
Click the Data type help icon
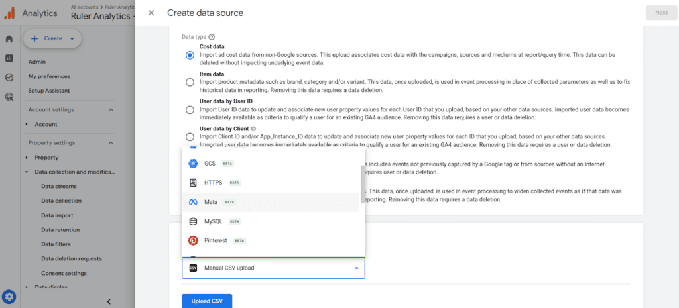[212, 38]
